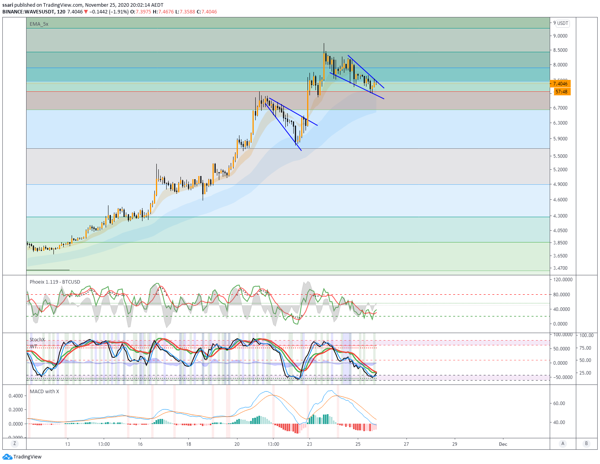
Task: Click the 3.8500 price axis label
Action: [x=560, y=243]
